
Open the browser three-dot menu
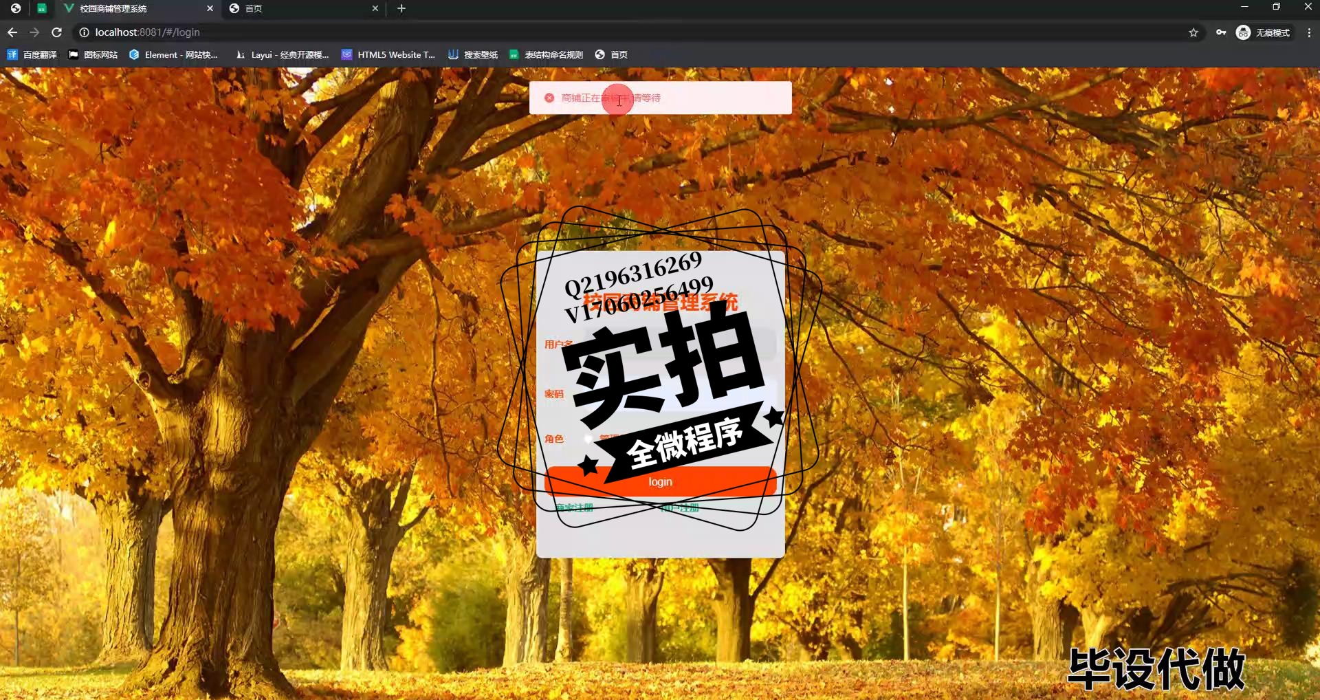point(1309,32)
